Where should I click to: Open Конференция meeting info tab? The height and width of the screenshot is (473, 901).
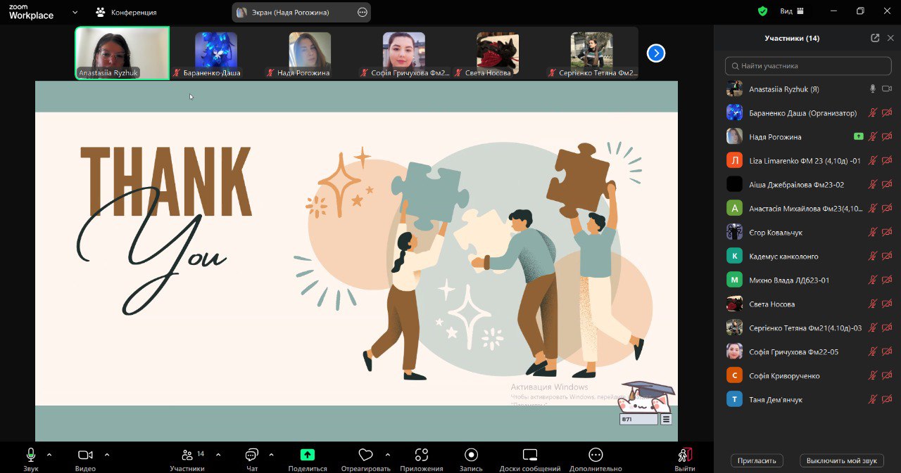point(126,12)
